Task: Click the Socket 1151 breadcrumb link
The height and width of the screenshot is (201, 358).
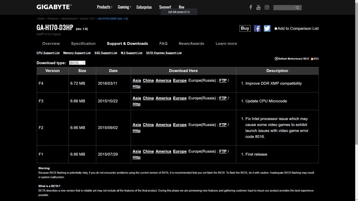Action: [87, 19]
